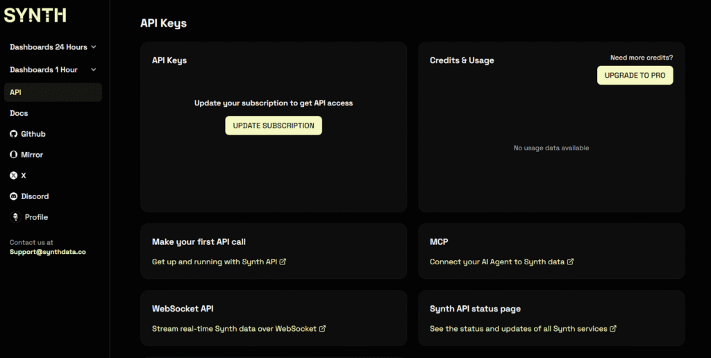Click external link icon next to WebSocket stream link
The image size is (711, 358).
click(322, 329)
